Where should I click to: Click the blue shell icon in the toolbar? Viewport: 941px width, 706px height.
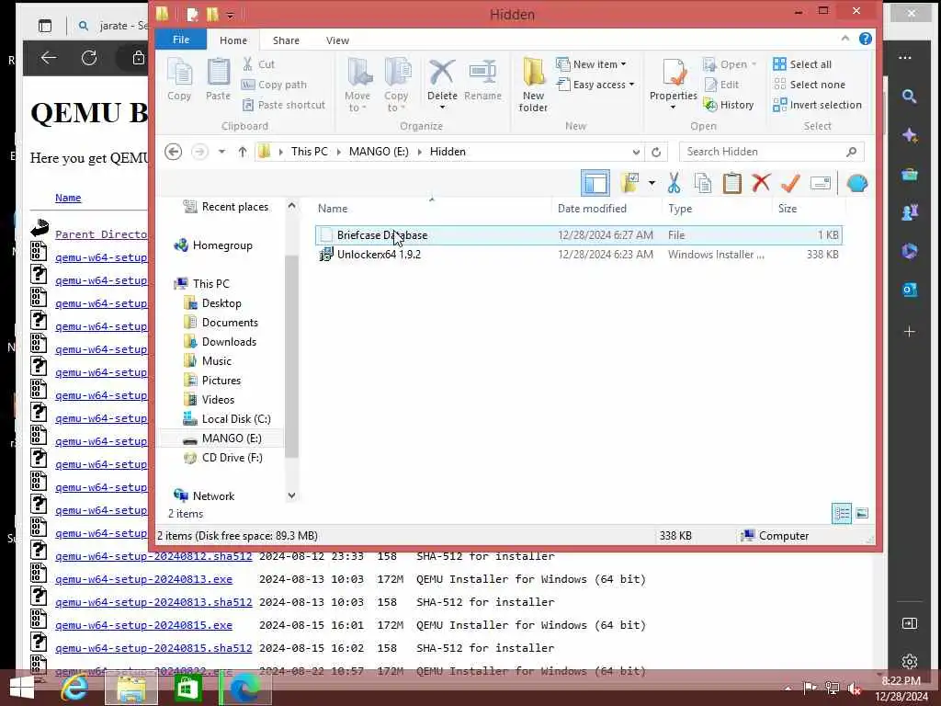click(x=857, y=183)
